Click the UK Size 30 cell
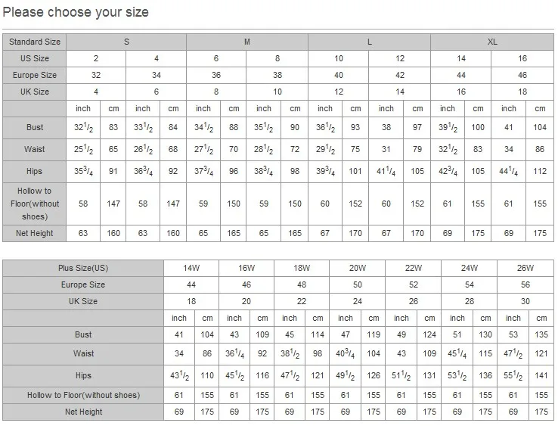The image size is (558, 426). (525, 301)
